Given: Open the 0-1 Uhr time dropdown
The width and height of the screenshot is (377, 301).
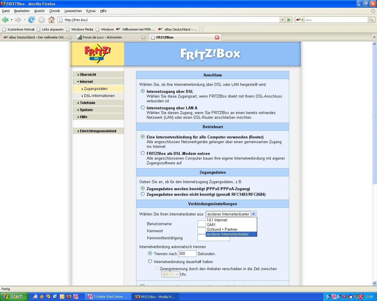Looking at the screenshot, I should tap(171, 274).
